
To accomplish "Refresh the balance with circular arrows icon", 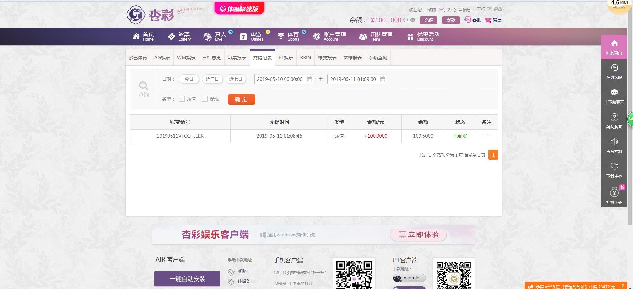I will click(406, 20).
